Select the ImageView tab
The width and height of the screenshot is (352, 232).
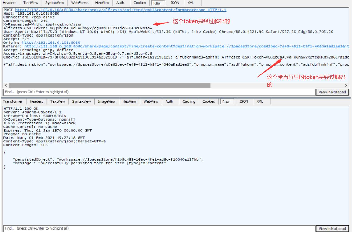click(x=107, y=101)
